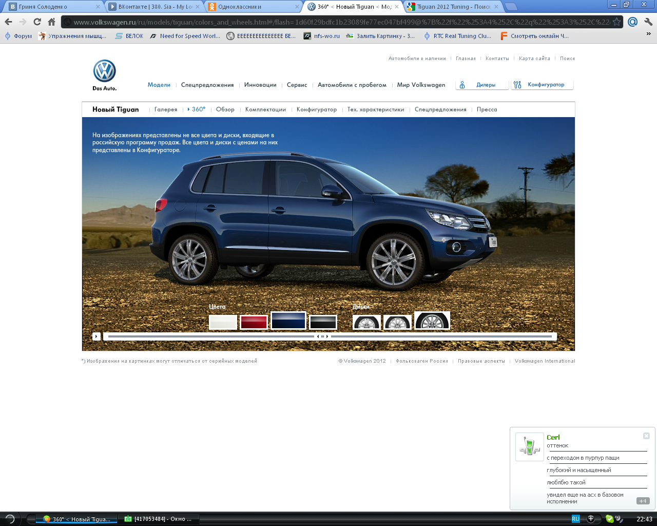Open the Инновации menu

pos(260,85)
